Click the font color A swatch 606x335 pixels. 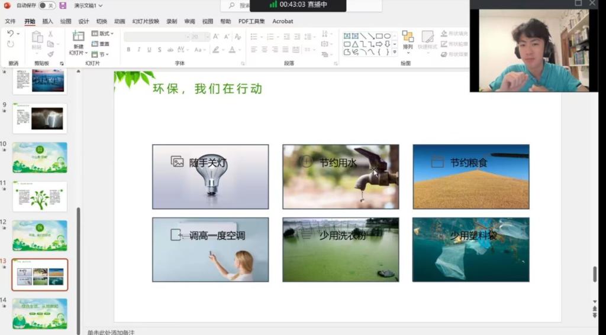point(232,50)
